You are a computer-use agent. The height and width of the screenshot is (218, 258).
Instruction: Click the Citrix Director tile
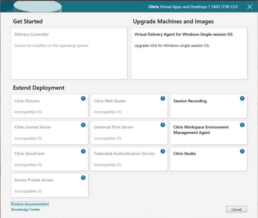(x=50, y=106)
